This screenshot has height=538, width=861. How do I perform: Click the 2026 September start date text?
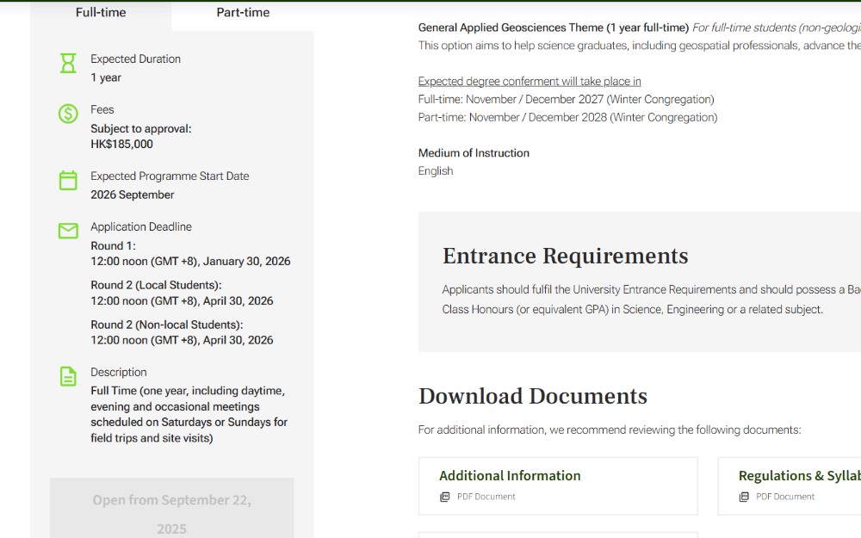(133, 195)
